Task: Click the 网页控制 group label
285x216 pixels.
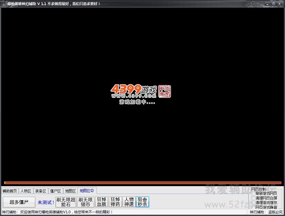Action: [x=259, y=189]
